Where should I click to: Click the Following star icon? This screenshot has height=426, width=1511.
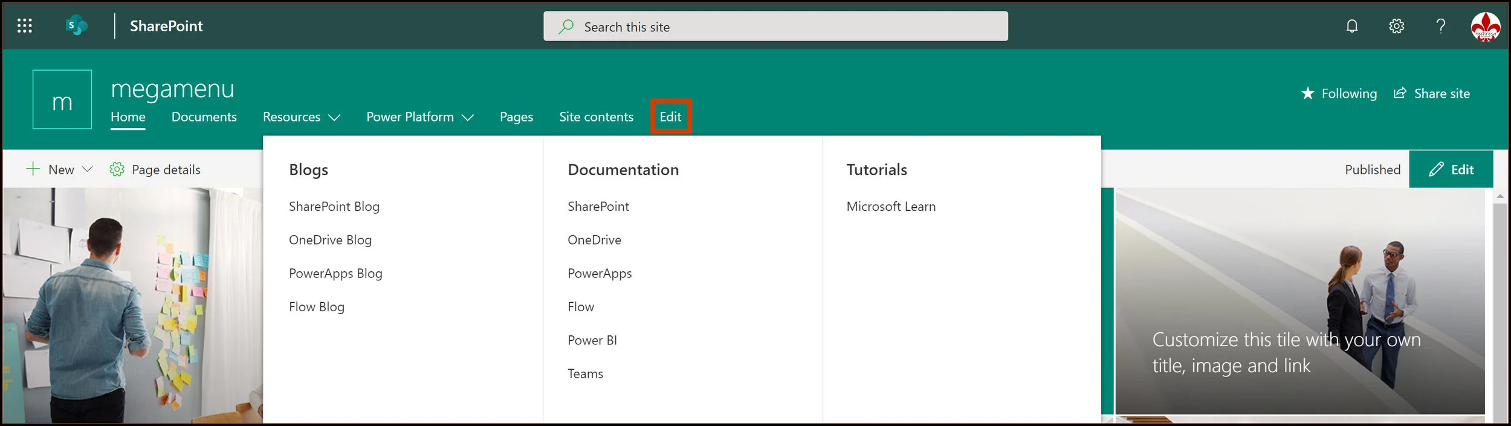1308,94
